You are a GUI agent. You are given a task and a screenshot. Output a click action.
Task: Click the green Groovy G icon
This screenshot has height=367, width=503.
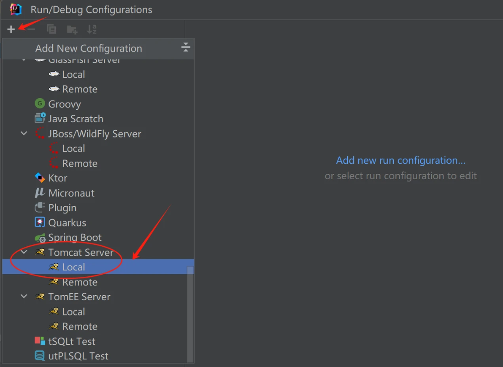point(40,103)
